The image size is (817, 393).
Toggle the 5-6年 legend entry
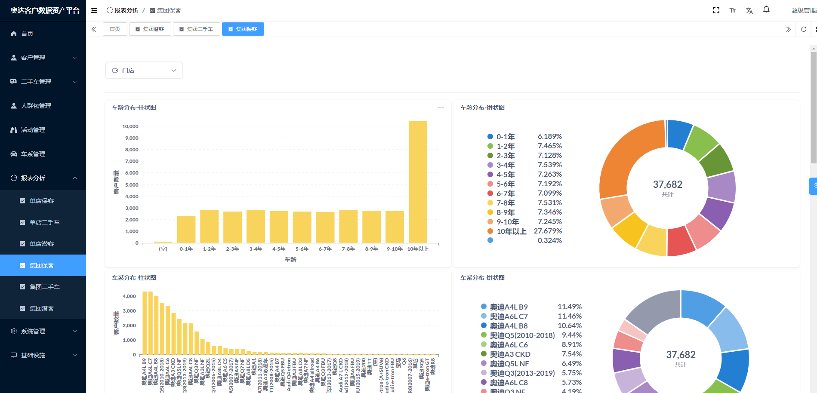[524, 184]
